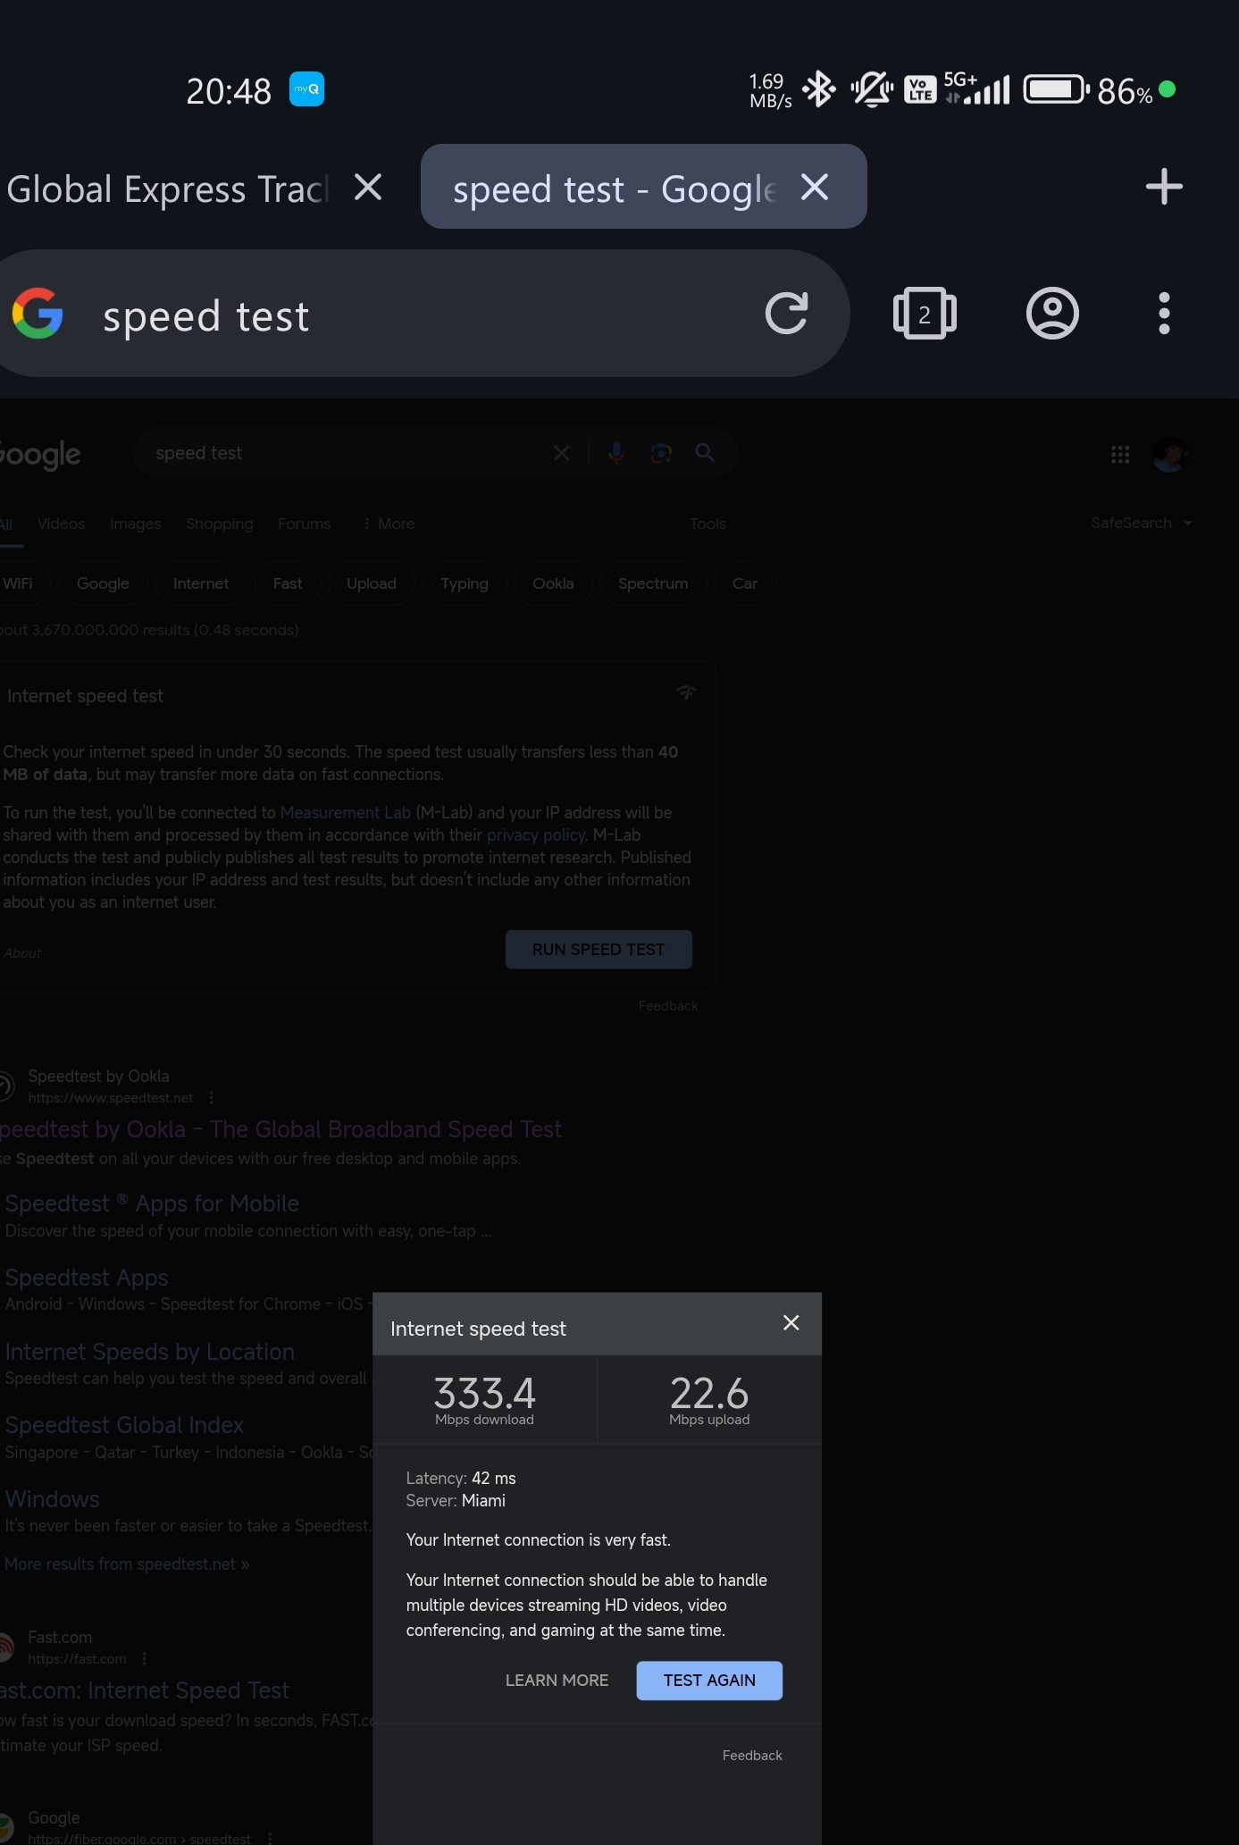
Task: Tap the battery indicator icon
Action: (1056, 89)
